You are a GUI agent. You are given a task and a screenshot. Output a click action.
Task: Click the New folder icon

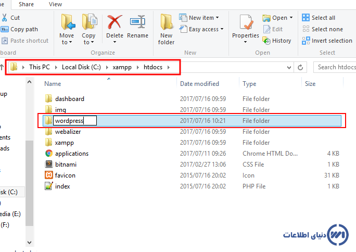point(167,22)
